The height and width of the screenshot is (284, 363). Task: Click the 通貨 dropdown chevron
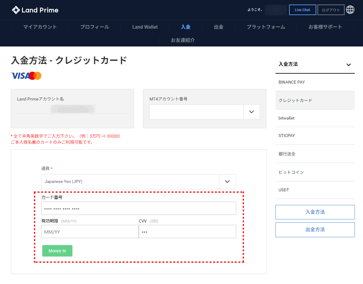click(228, 182)
